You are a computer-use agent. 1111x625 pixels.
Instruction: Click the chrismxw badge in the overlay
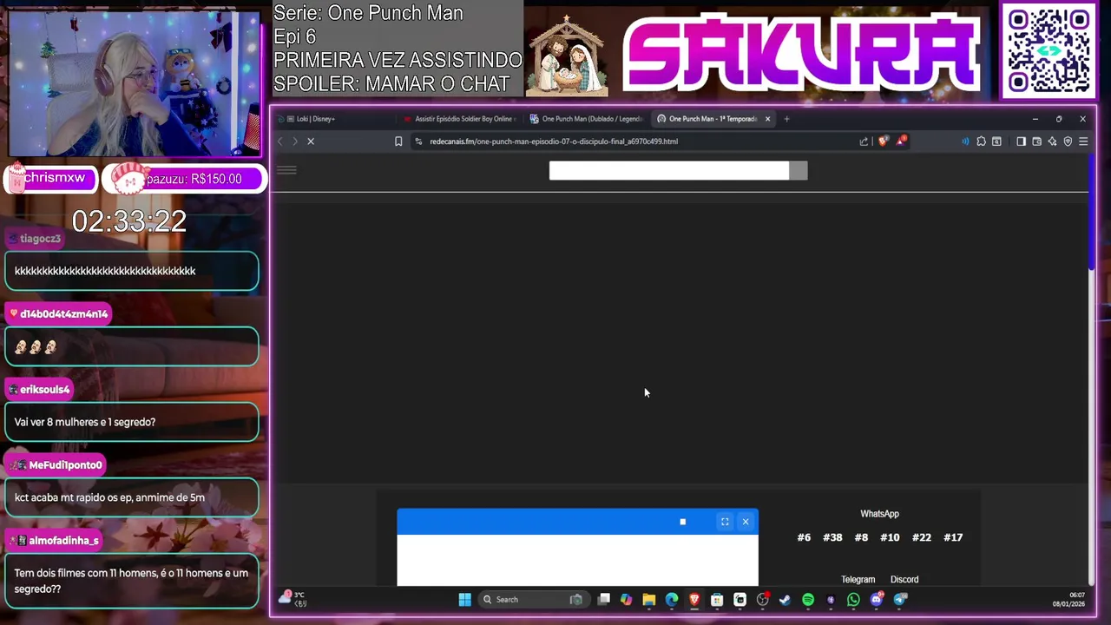click(x=49, y=178)
